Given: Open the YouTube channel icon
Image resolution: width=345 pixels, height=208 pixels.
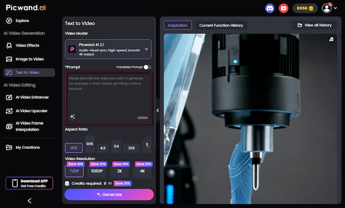Looking at the screenshot, I should pyautogui.click(x=283, y=8).
